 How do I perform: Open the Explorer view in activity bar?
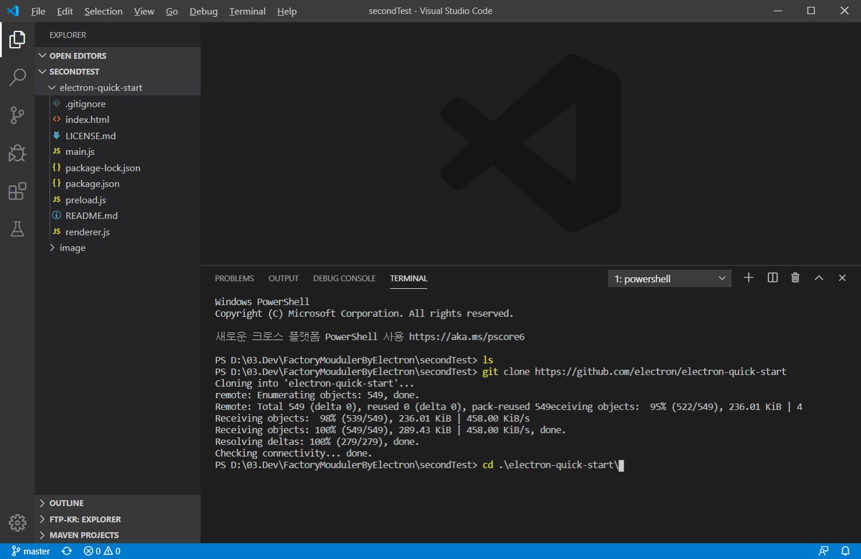pyautogui.click(x=17, y=40)
